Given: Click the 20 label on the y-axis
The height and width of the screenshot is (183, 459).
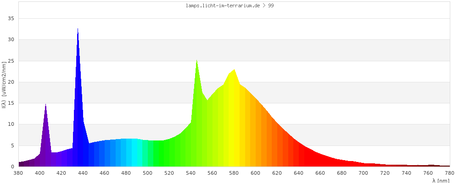Looking at the screenshot, I should 11,82.
